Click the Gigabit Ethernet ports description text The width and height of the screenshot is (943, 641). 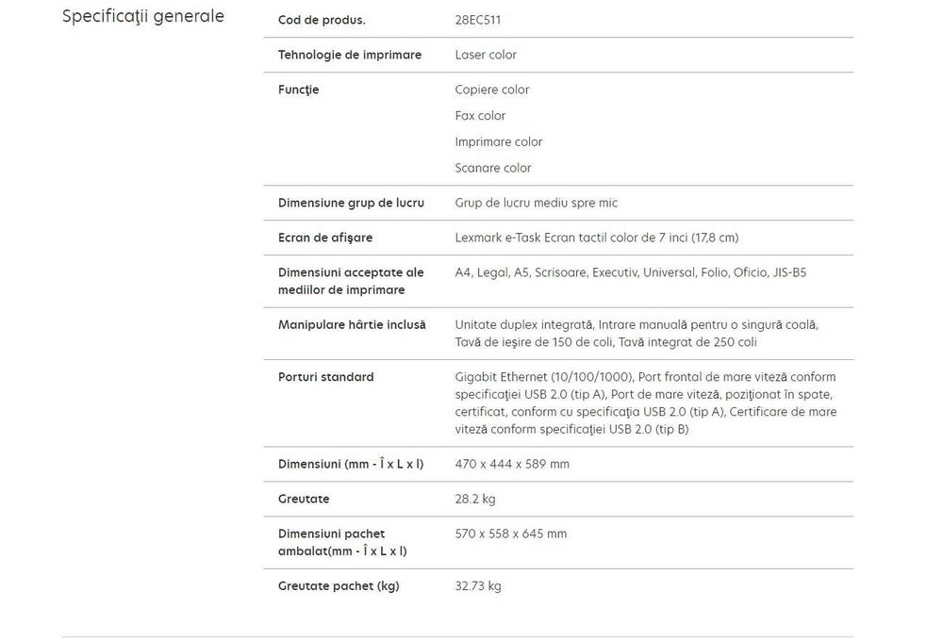(x=645, y=403)
